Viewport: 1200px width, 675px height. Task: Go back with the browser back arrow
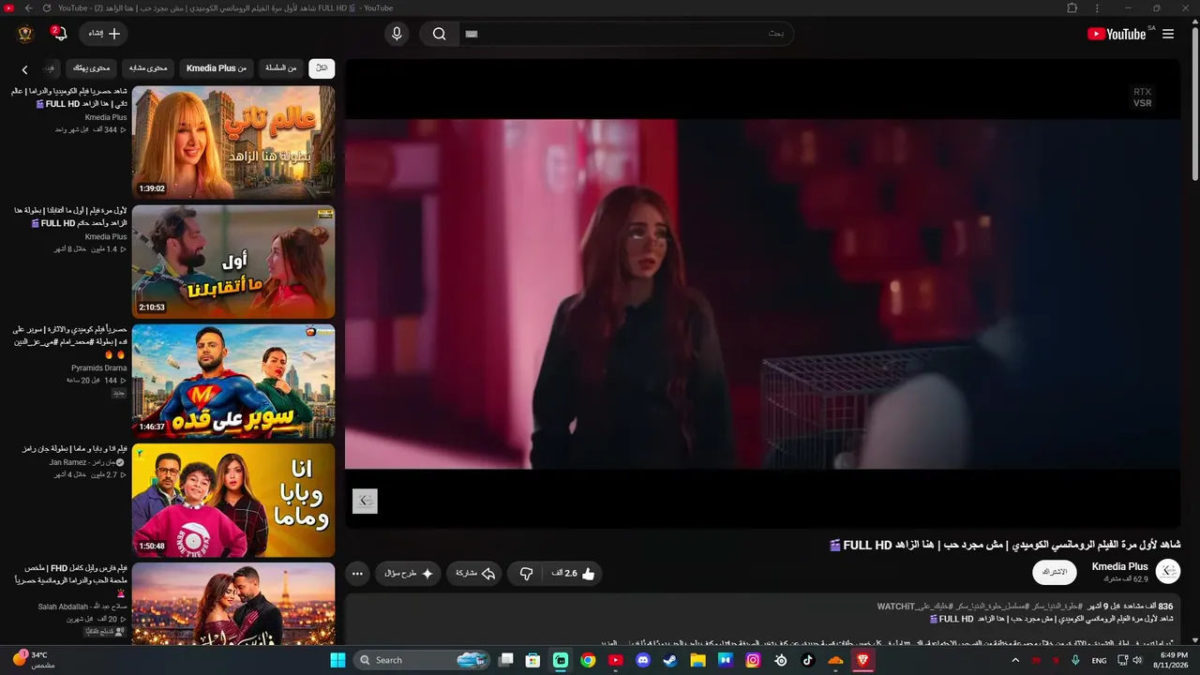point(28,7)
